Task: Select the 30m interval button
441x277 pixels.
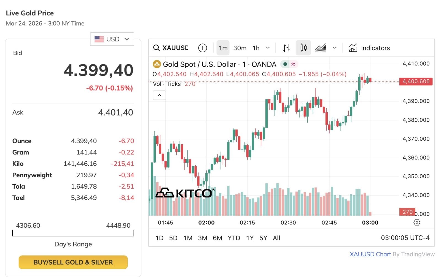Action: [240, 48]
